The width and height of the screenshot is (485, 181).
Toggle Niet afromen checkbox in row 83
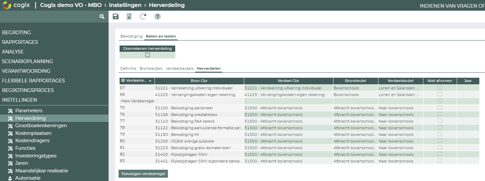point(440,161)
